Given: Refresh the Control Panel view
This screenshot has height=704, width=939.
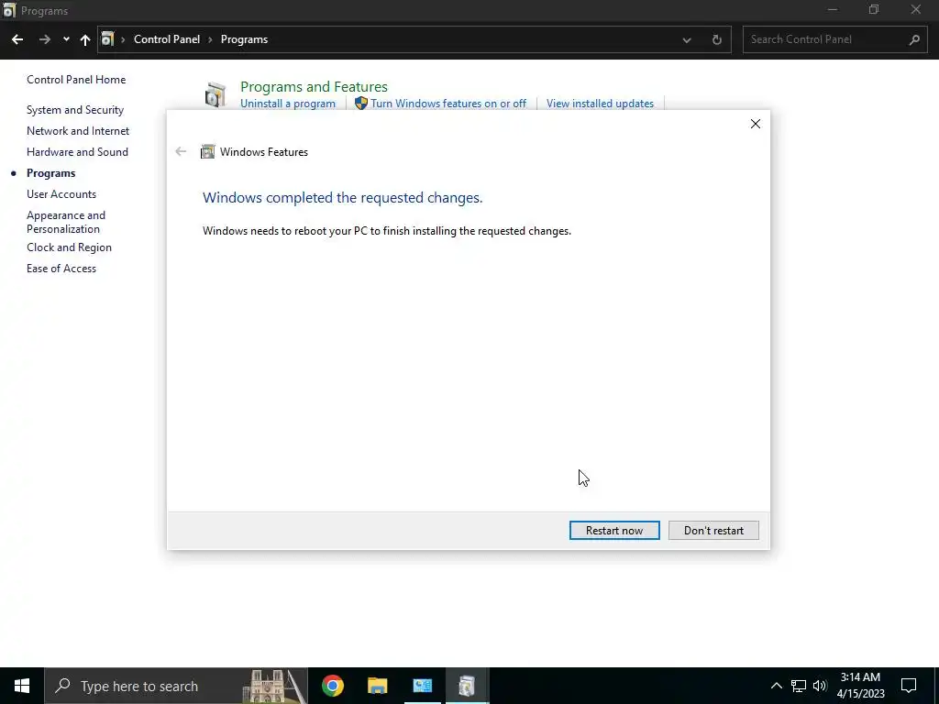Looking at the screenshot, I should (717, 40).
